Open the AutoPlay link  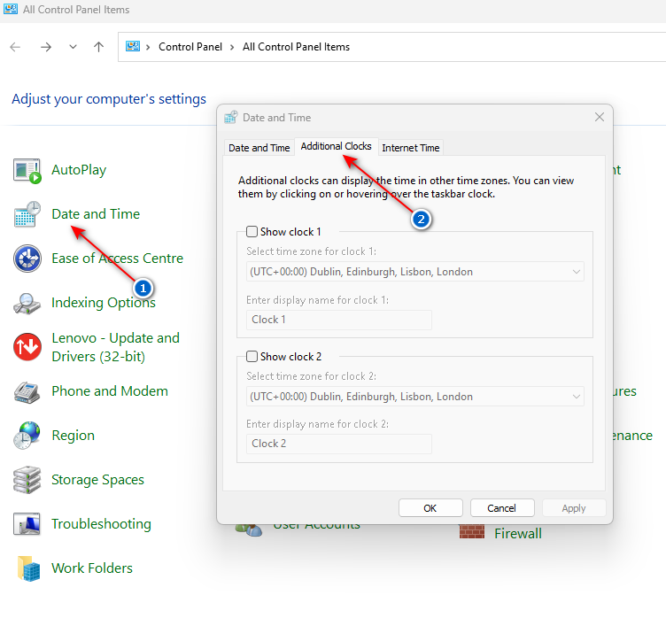pos(79,170)
